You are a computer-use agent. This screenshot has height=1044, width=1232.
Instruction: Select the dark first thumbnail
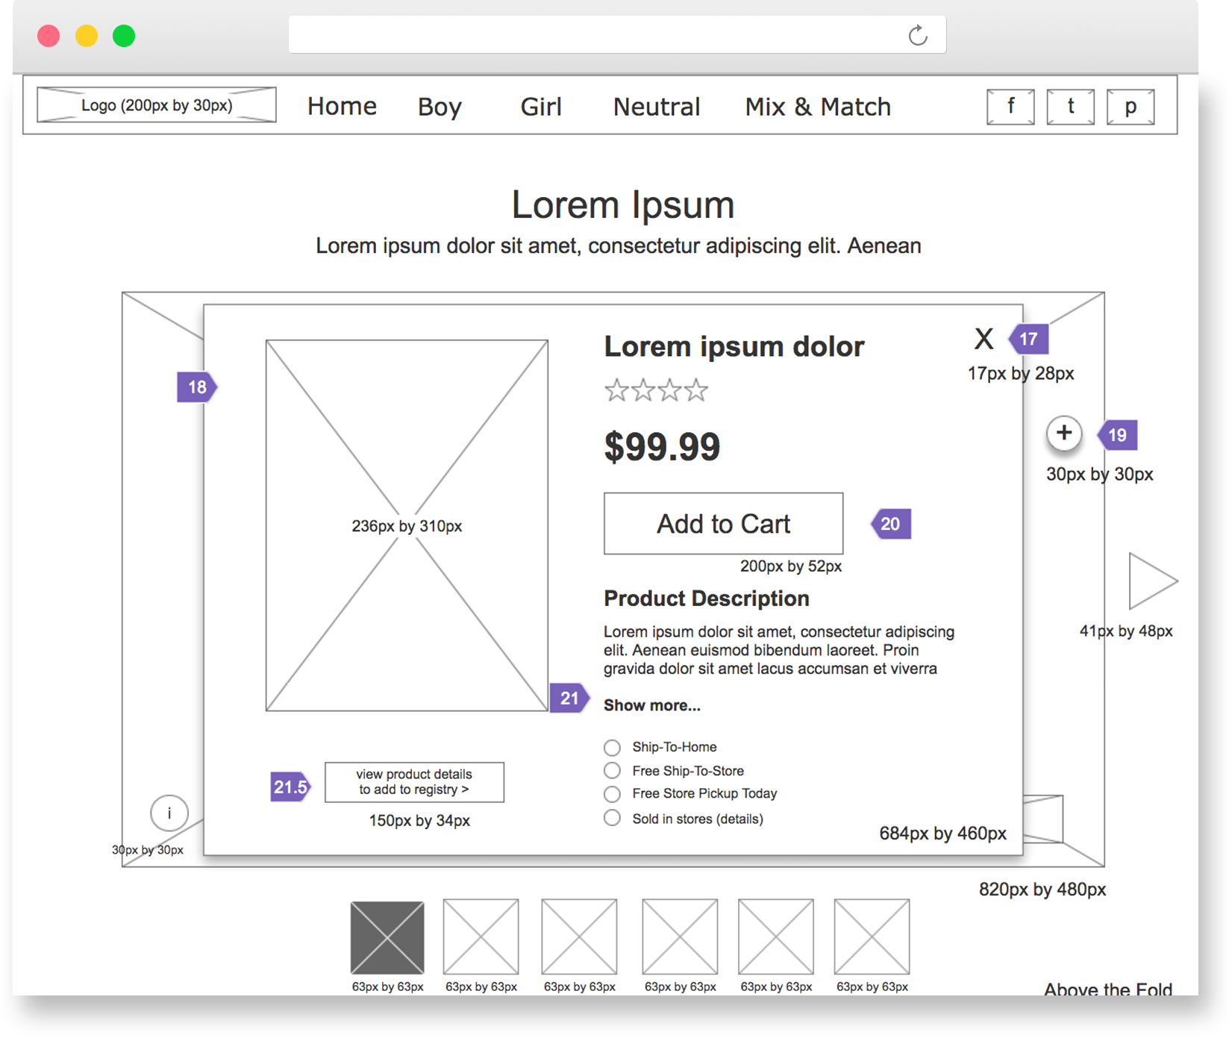387,937
